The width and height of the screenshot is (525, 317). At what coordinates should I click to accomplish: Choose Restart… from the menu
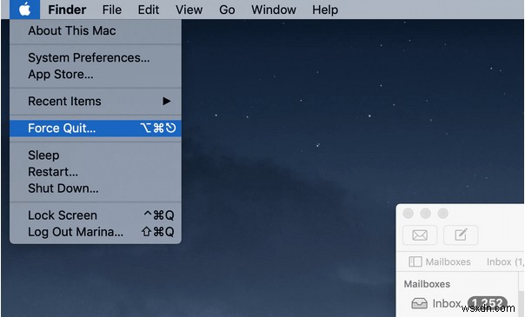tap(96, 172)
